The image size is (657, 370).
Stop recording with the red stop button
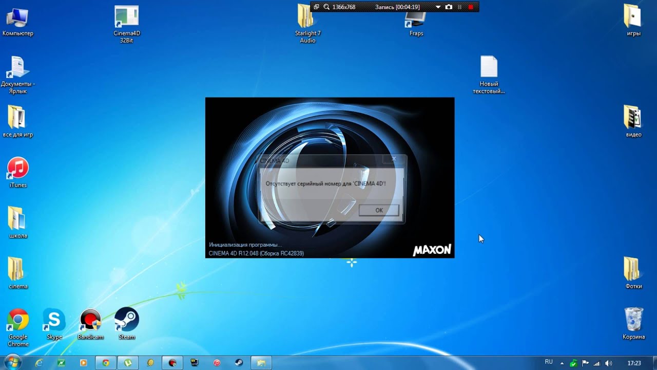471,7
